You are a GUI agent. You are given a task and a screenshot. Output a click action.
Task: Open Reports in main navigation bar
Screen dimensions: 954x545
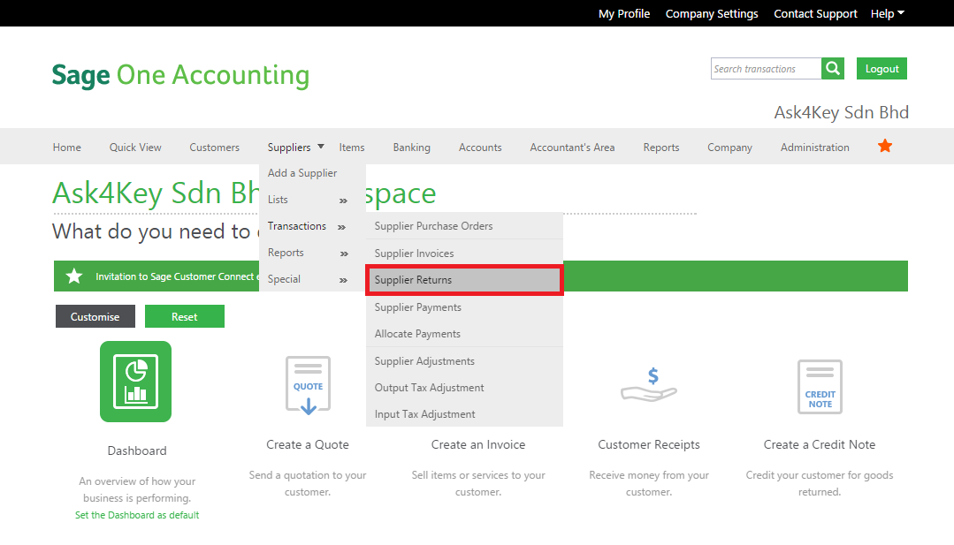point(660,147)
